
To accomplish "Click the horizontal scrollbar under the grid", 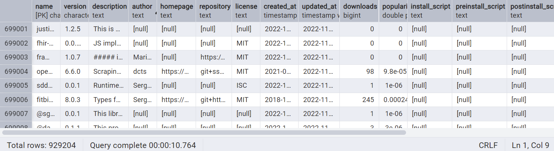I will point(204,133).
